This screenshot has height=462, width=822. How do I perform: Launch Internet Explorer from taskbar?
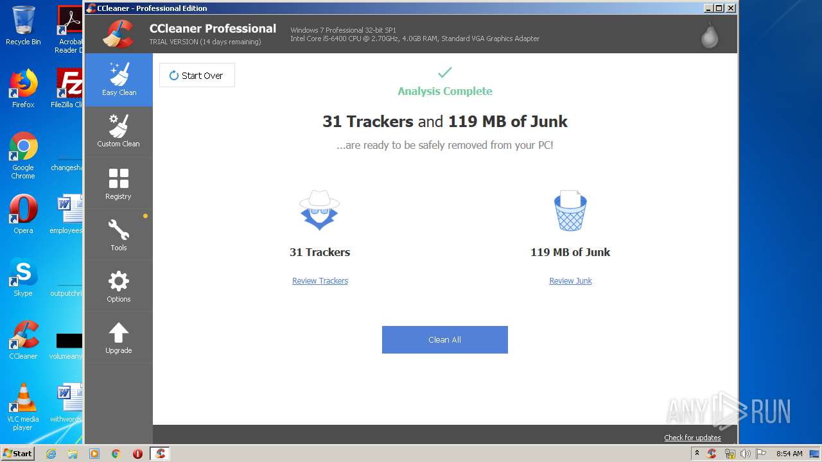coord(51,454)
